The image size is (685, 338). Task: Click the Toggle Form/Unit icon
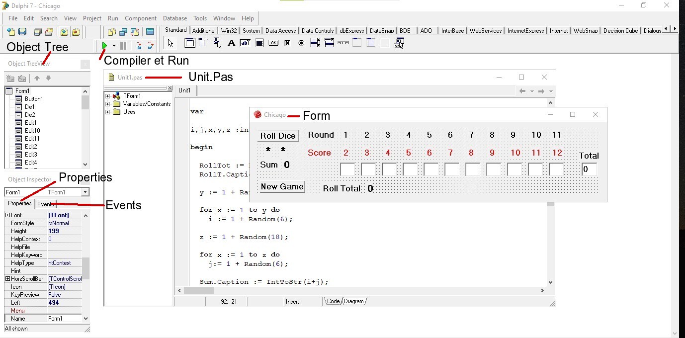(135, 32)
